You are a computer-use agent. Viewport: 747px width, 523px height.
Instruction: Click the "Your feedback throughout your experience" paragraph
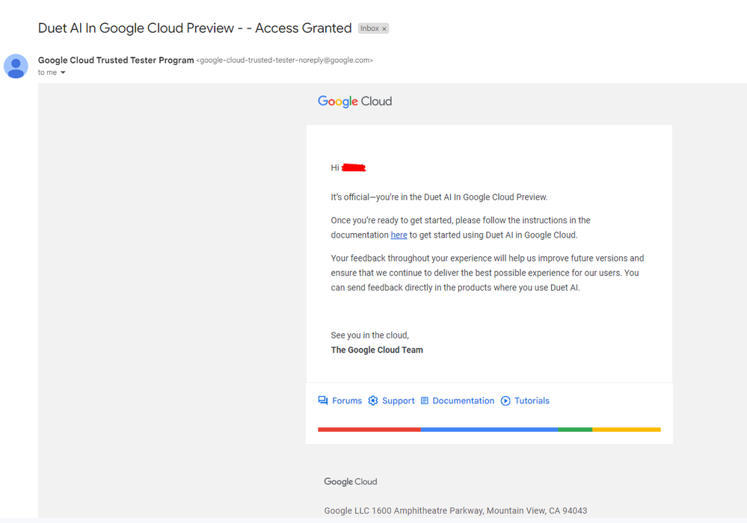(488, 273)
